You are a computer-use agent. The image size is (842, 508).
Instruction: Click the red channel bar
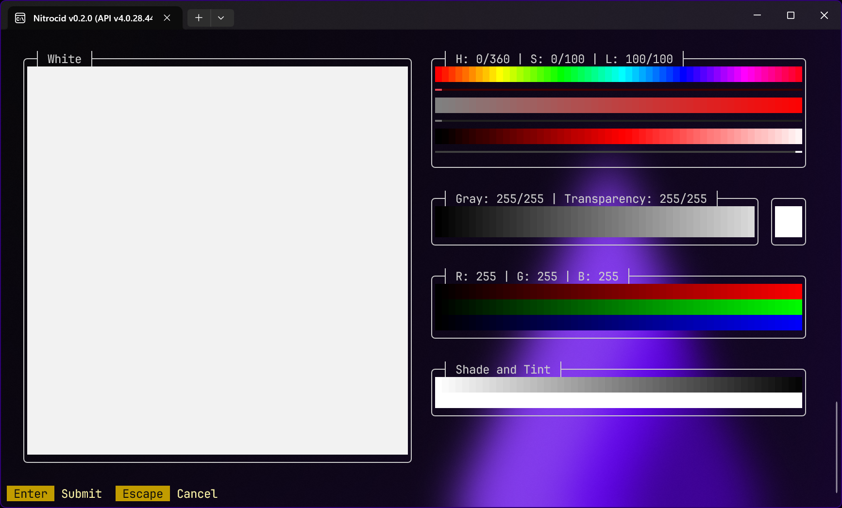[x=618, y=292]
